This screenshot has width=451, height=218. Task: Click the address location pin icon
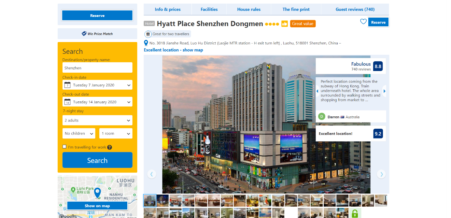tap(146, 43)
